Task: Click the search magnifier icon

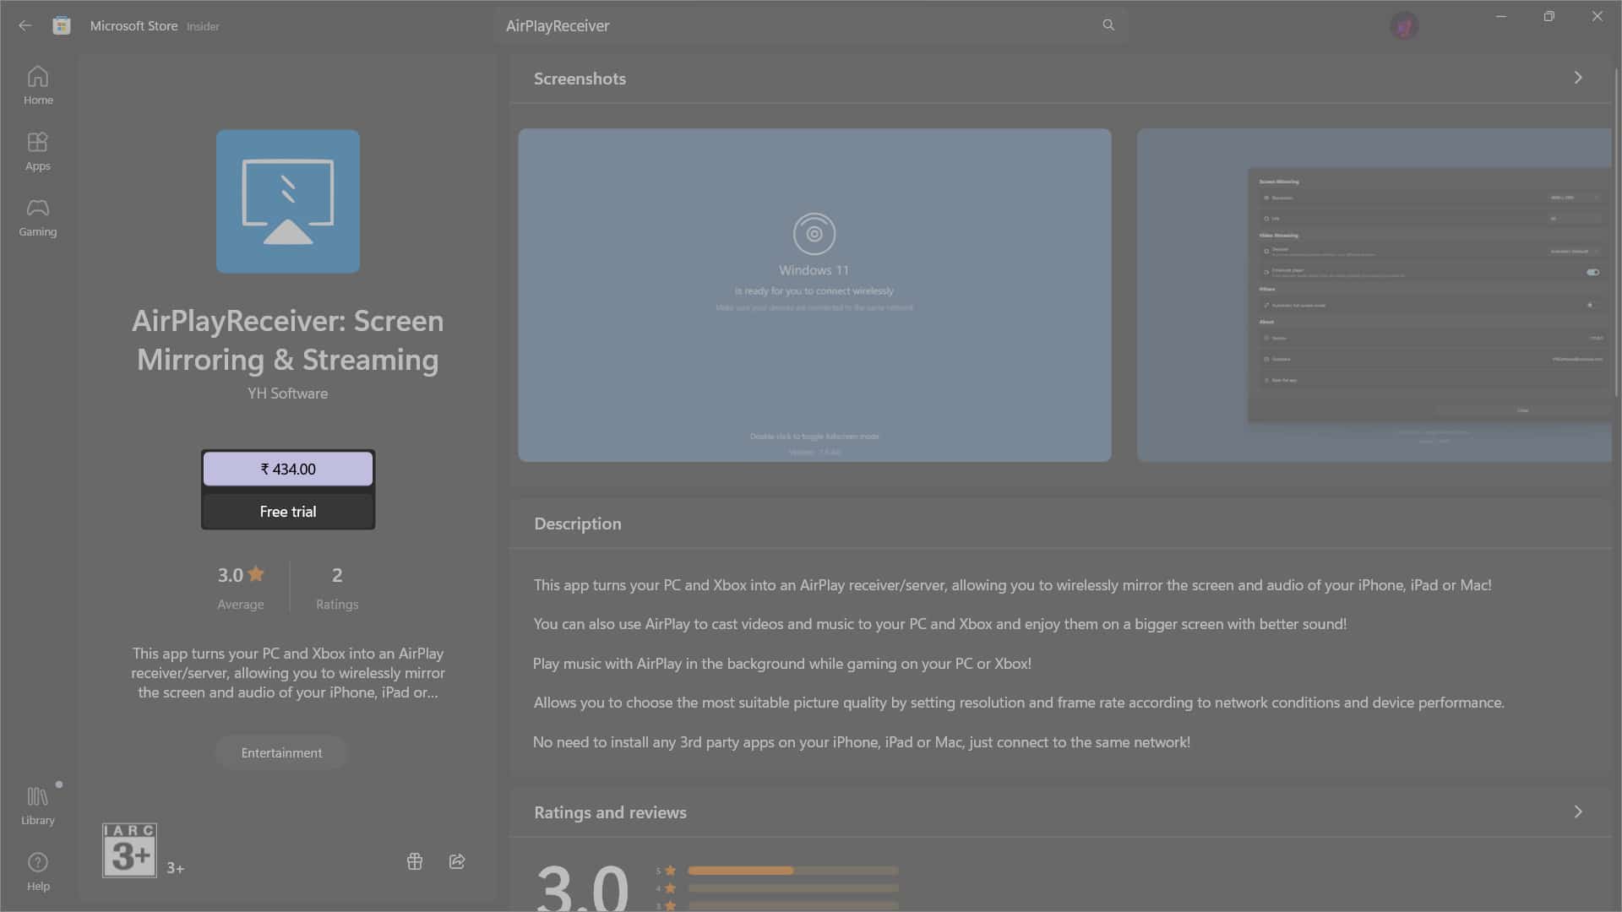Action: click(x=1108, y=25)
